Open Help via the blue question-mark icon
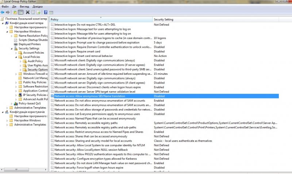Screen dimensions: 292x174 click(46, 12)
